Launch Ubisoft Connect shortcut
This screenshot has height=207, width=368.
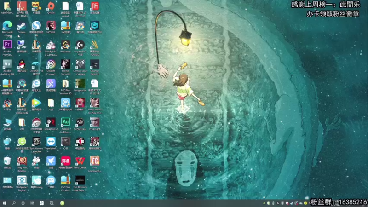pyautogui.click(x=51, y=64)
